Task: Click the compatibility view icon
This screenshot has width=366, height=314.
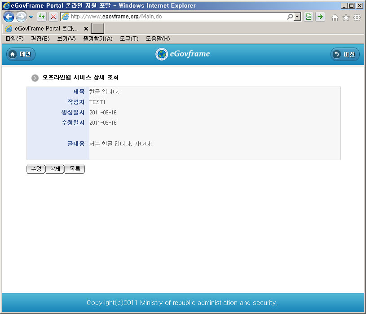Action: pyautogui.click(x=309, y=17)
